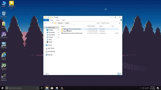Expand the ribbon with the chevron
The height and width of the screenshot is (90, 161).
pyautogui.click(x=119, y=20)
